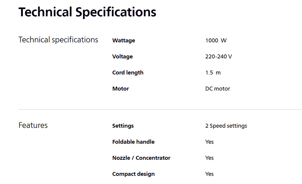Click the 220-240 V voltage value

[219, 57]
